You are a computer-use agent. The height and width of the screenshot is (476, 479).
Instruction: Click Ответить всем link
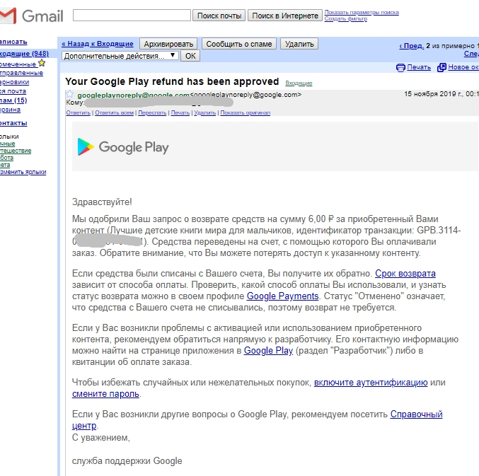[114, 112]
